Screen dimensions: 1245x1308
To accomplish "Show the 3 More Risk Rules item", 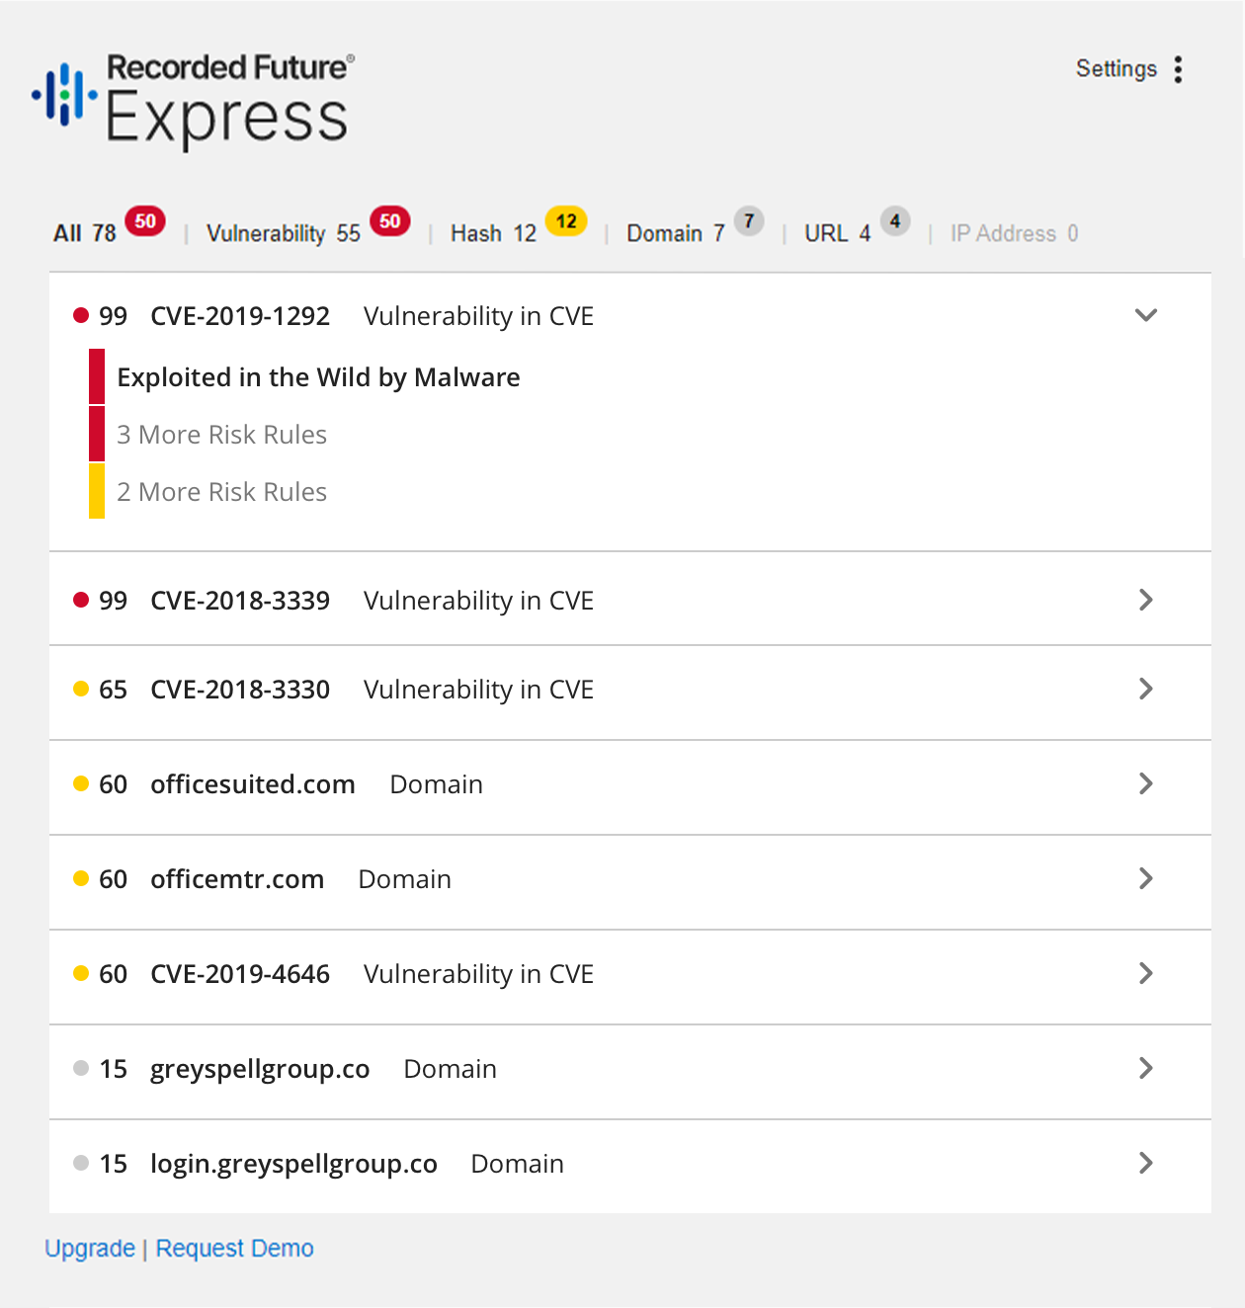I will 221,435.
